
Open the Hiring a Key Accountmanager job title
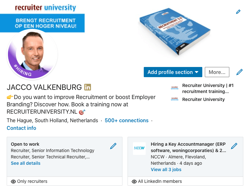(188, 147)
